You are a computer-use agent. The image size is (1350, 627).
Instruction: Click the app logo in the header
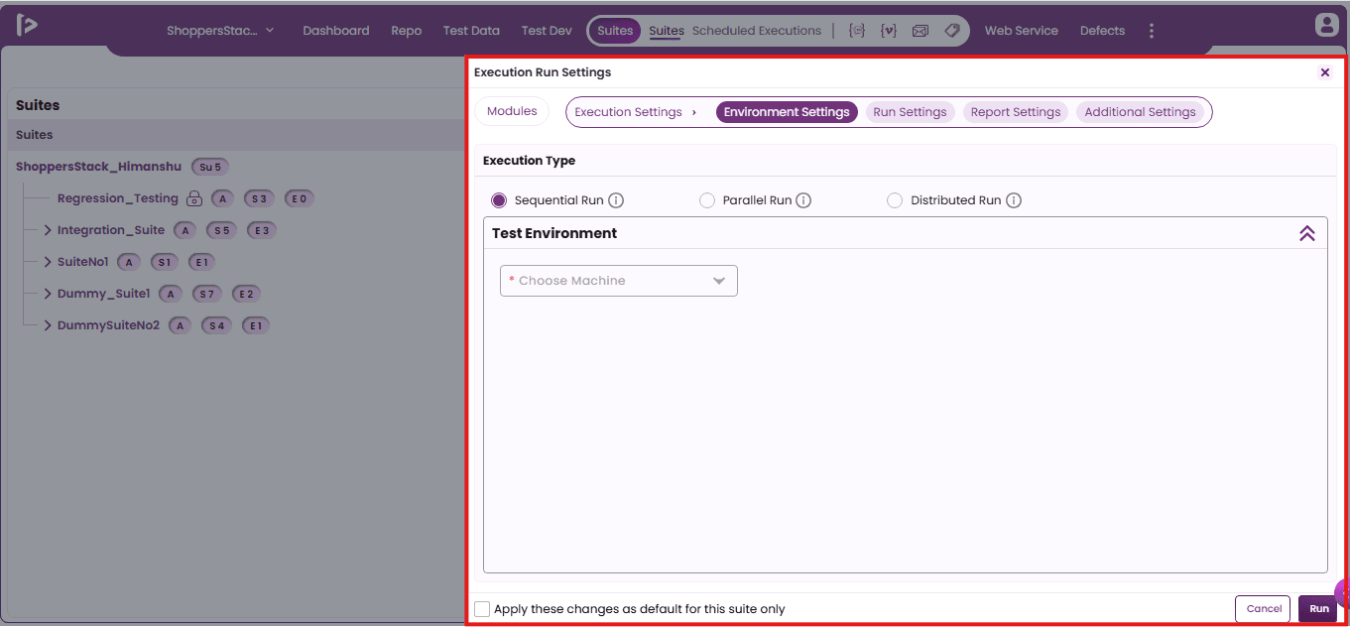point(27,26)
